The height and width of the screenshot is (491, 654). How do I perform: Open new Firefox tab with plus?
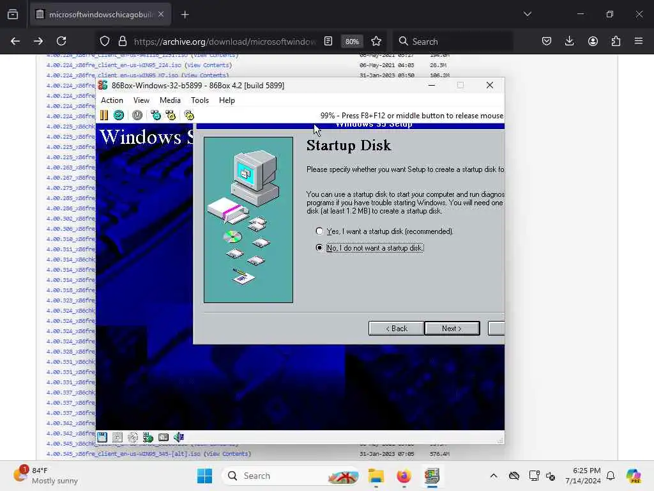[x=185, y=15]
